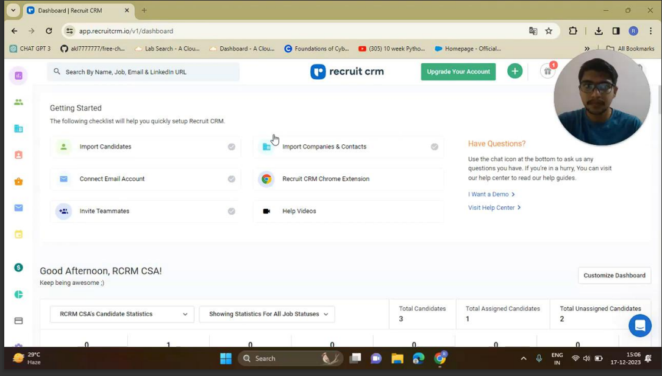The height and width of the screenshot is (376, 662).
Task: Open the RCRM CSA's Candidate Statistics dropdown
Action: pos(121,314)
